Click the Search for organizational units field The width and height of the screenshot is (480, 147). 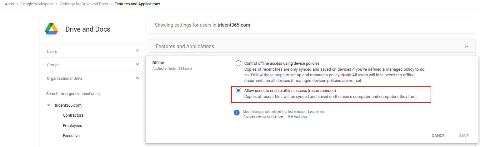pos(92,94)
